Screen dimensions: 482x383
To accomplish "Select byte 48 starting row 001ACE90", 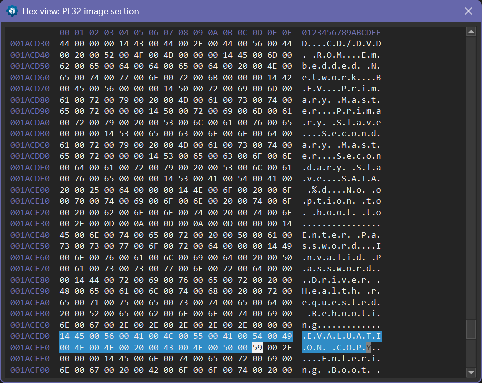I will point(65,291).
